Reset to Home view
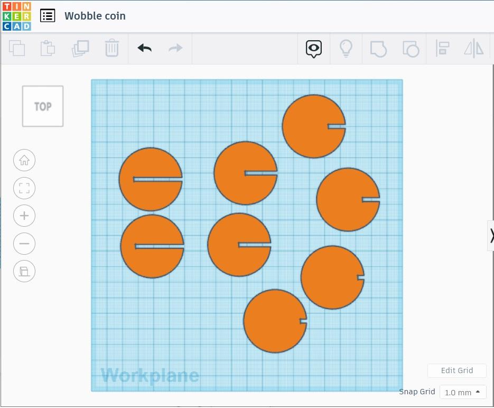This screenshot has height=408, width=494. click(x=24, y=160)
